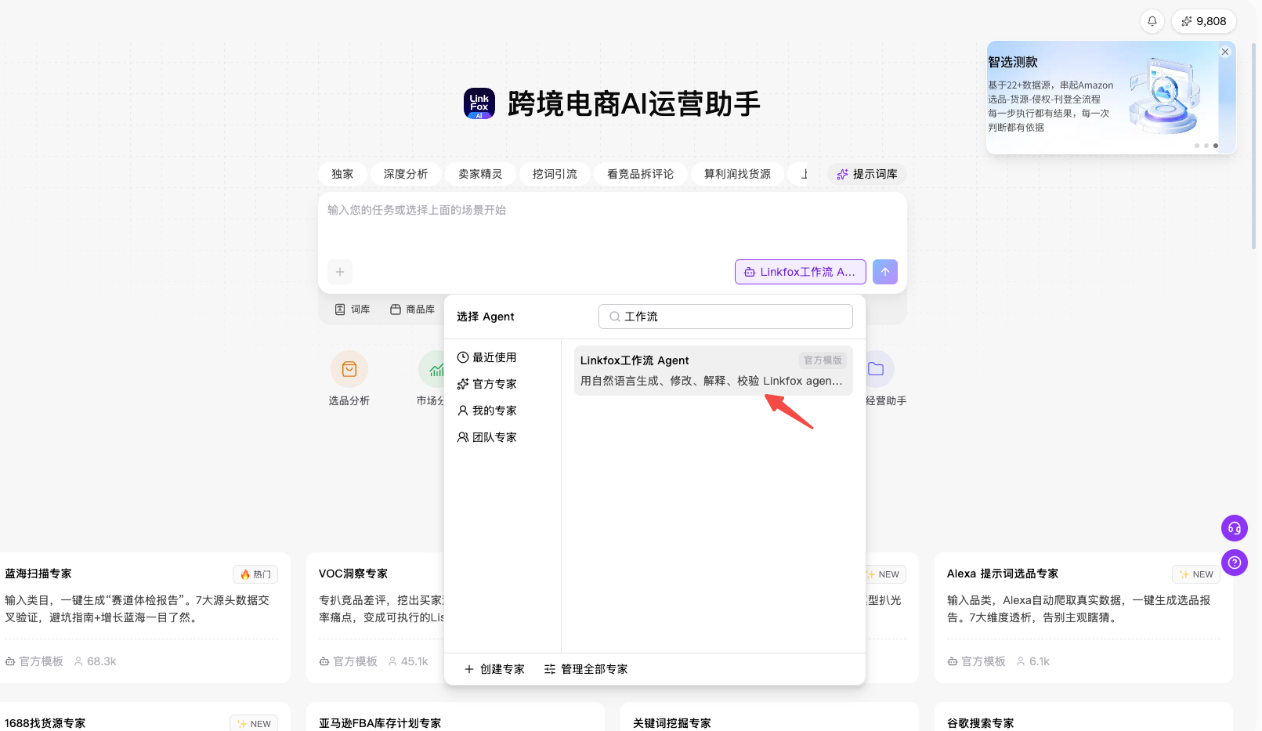Viewport: 1262px width, 731px height.
Task: Click the plus attachment button
Action: coord(340,272)
